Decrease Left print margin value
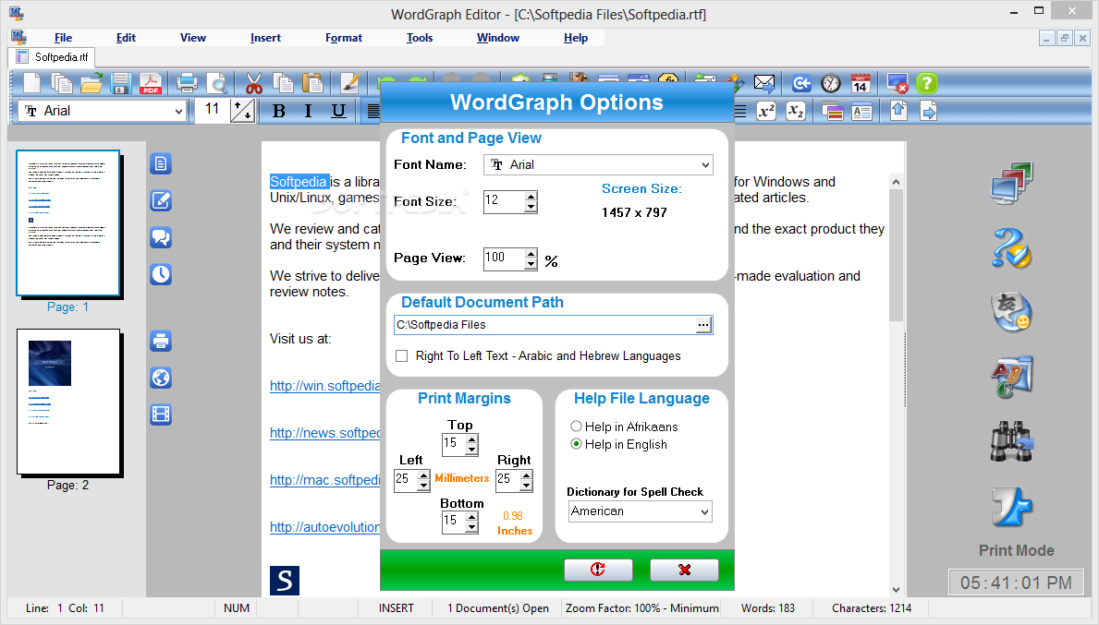This screenshot has width=1099, height=625. tap(423, 486)
